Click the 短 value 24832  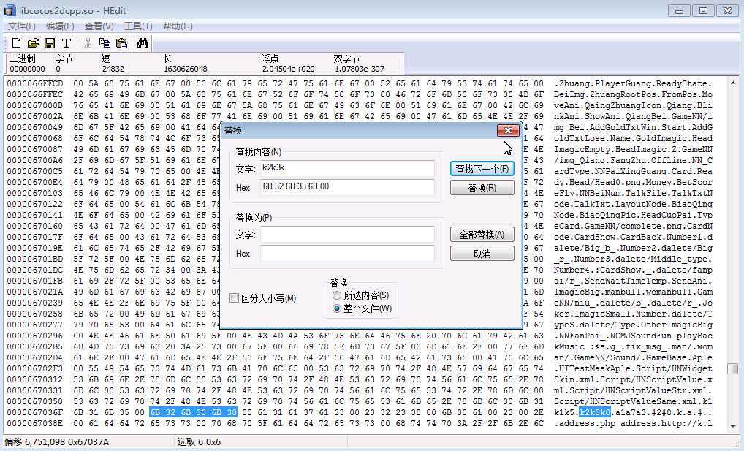(113, 69)
